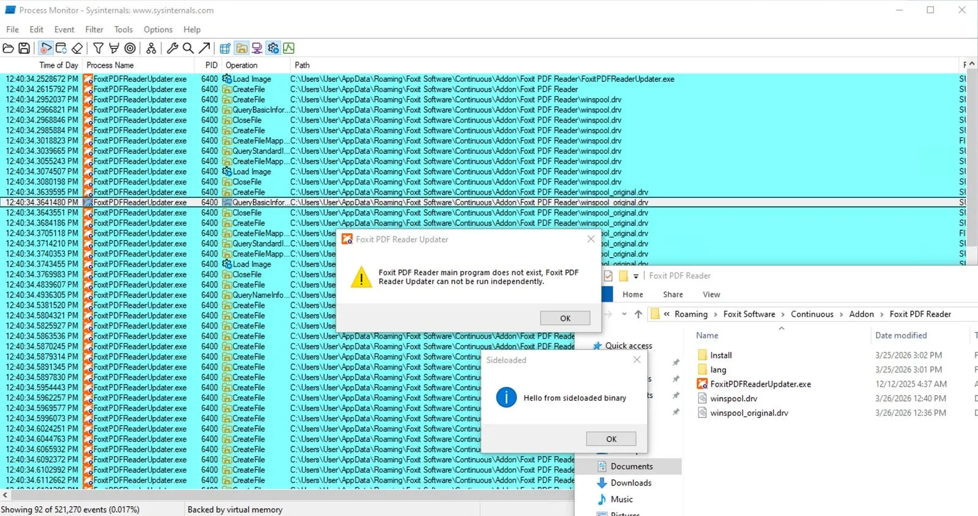
Task: Toggle the Autoscroll toolbar button
Action: tap(61, 48)
